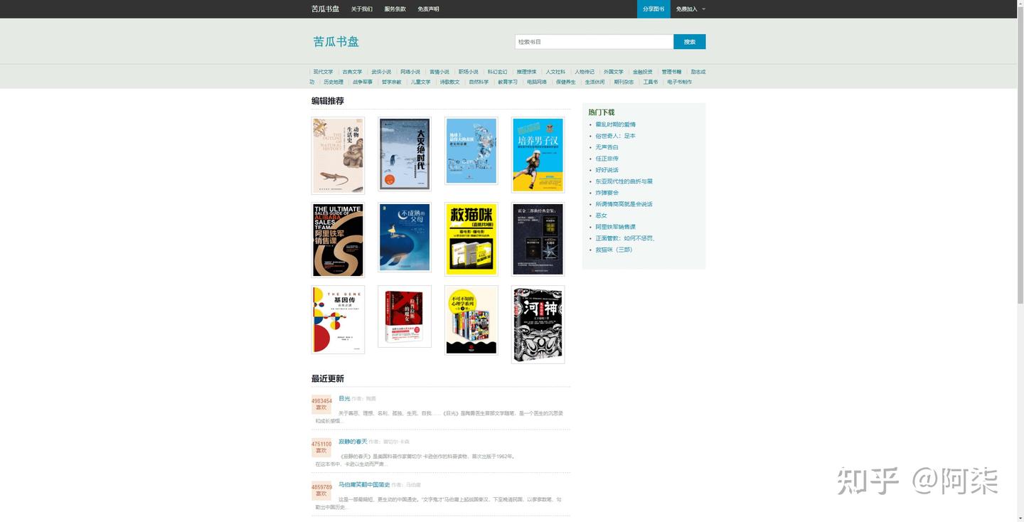The width and height of the screenshot is (1024, 522).
Task: Open the recent update 马伯庸笑翻中国简史
Action: point(364,484)
